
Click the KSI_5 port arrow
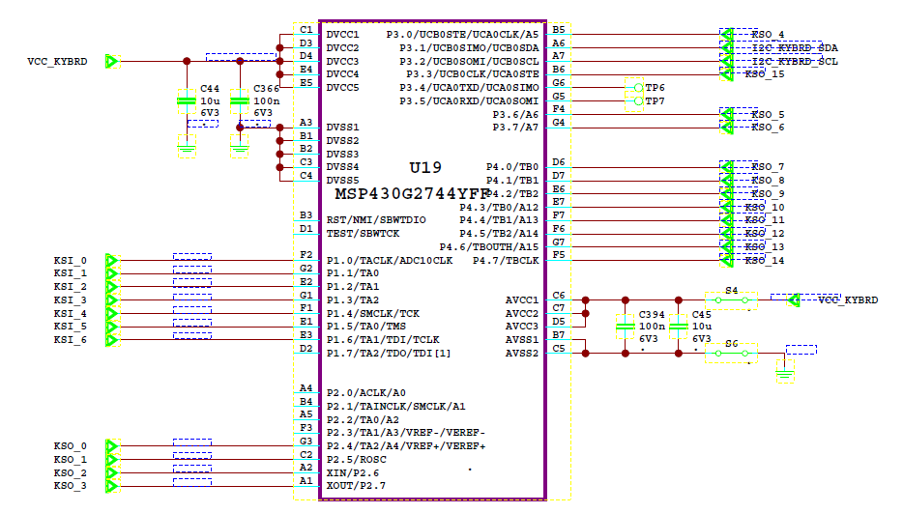112,327
